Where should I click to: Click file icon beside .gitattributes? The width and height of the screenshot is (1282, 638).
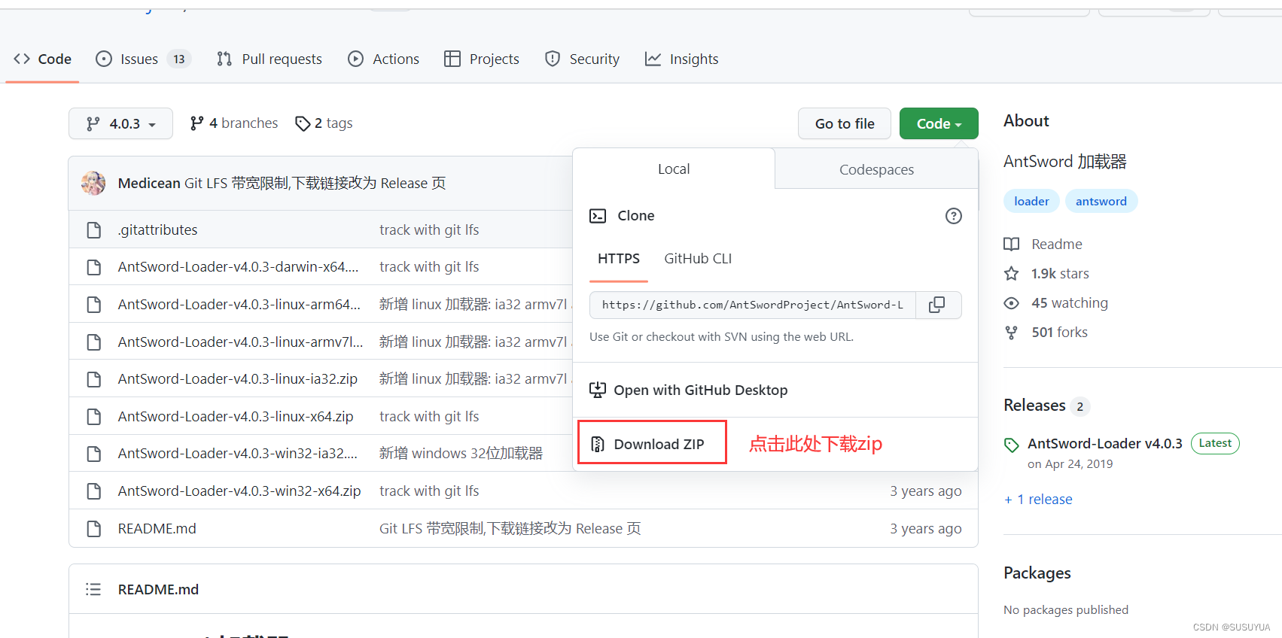coord(94,229)
